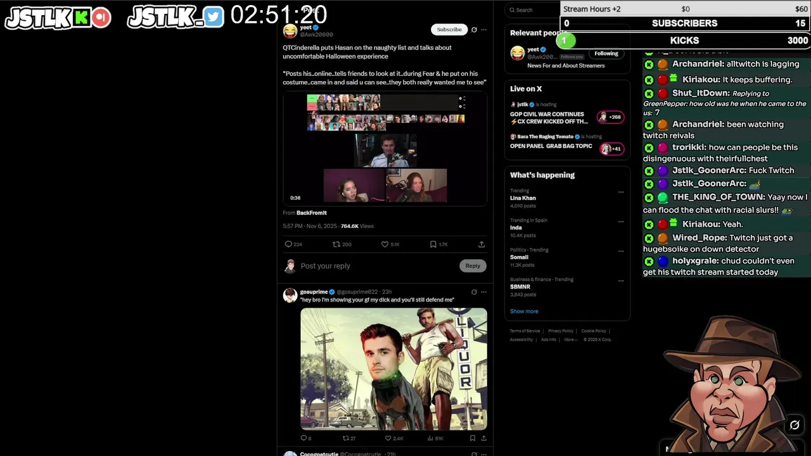Click the +268 listeners badge
The image size is (811, 456).
click(611, 117)
